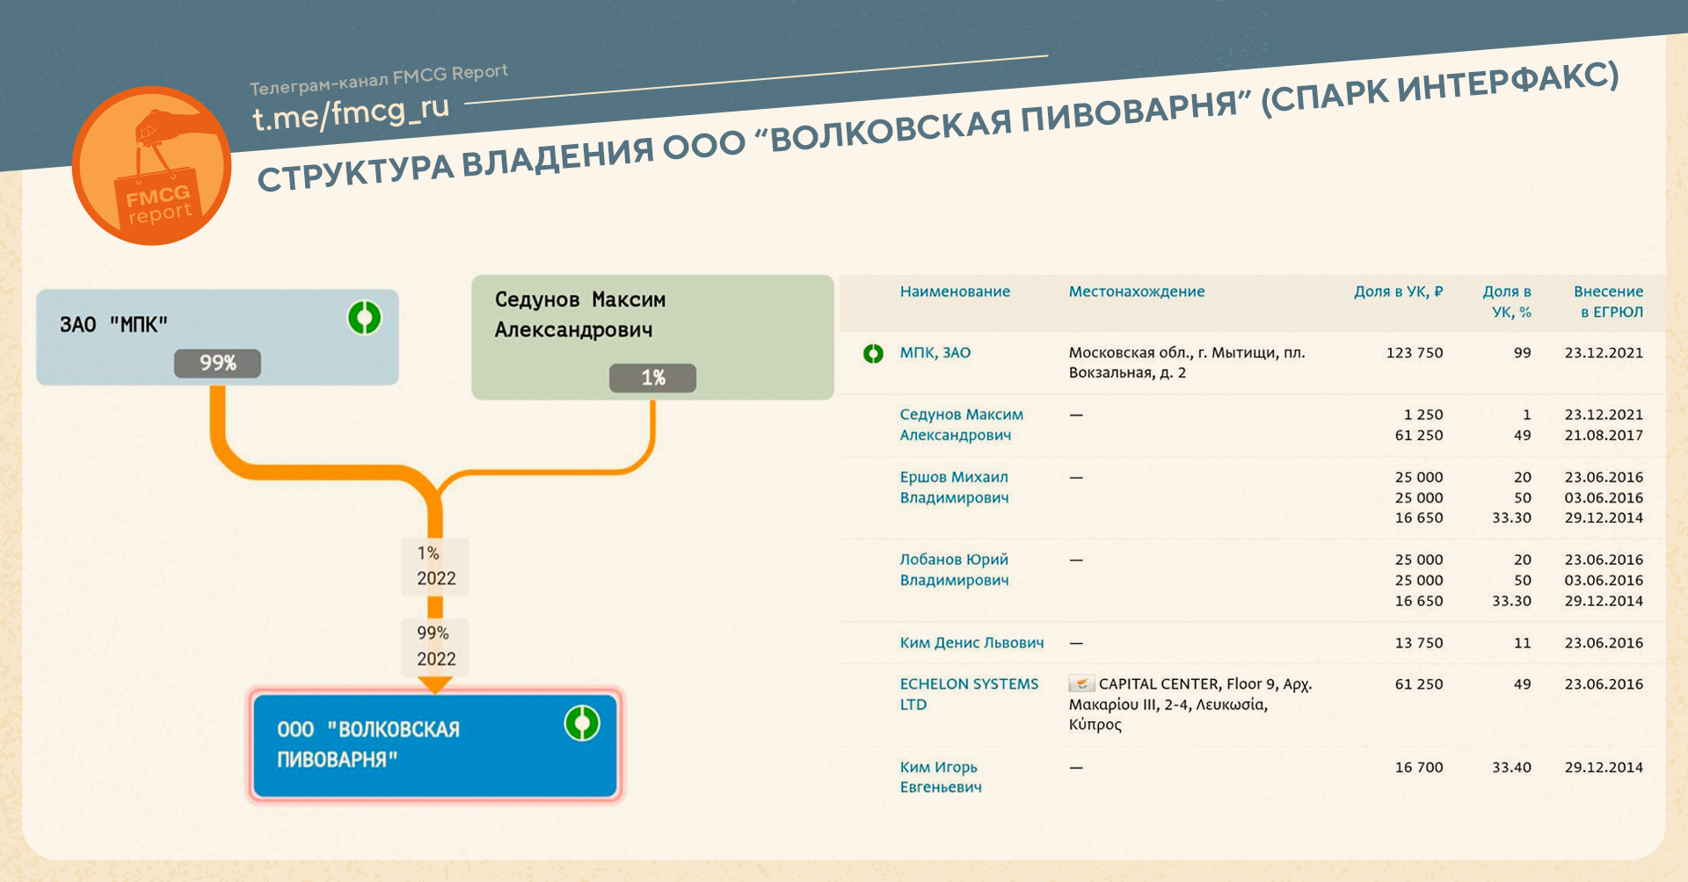
Task: Open Седунов Максим Александрович link in the table
Action: tap(961, 424)
